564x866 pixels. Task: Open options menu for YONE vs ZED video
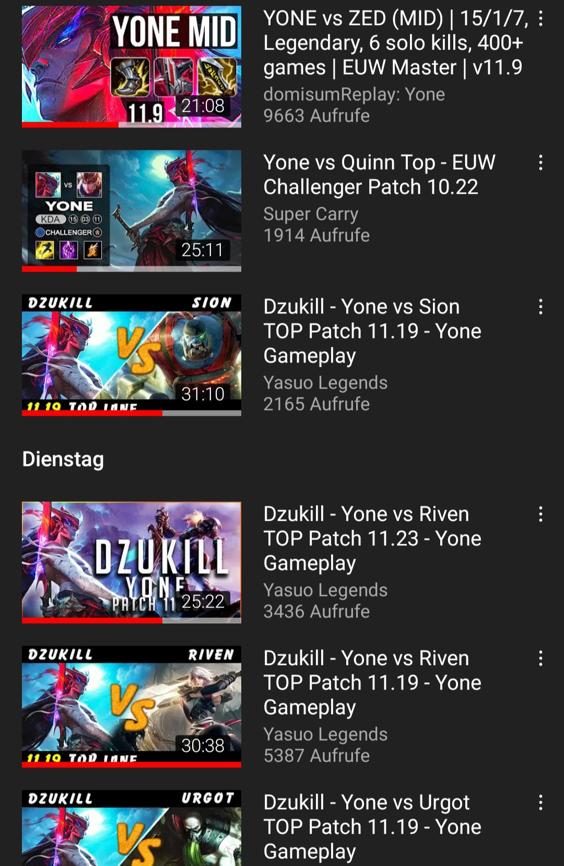click(540, 19)
